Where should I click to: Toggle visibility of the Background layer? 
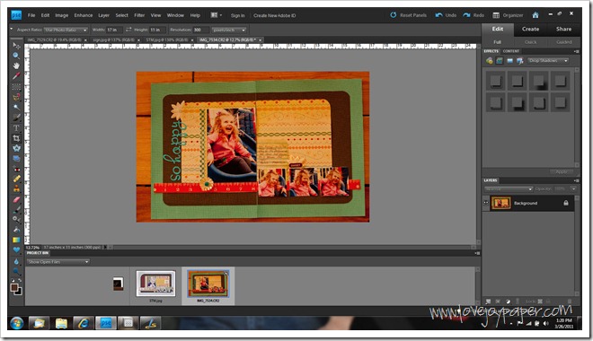click(486, 203)
